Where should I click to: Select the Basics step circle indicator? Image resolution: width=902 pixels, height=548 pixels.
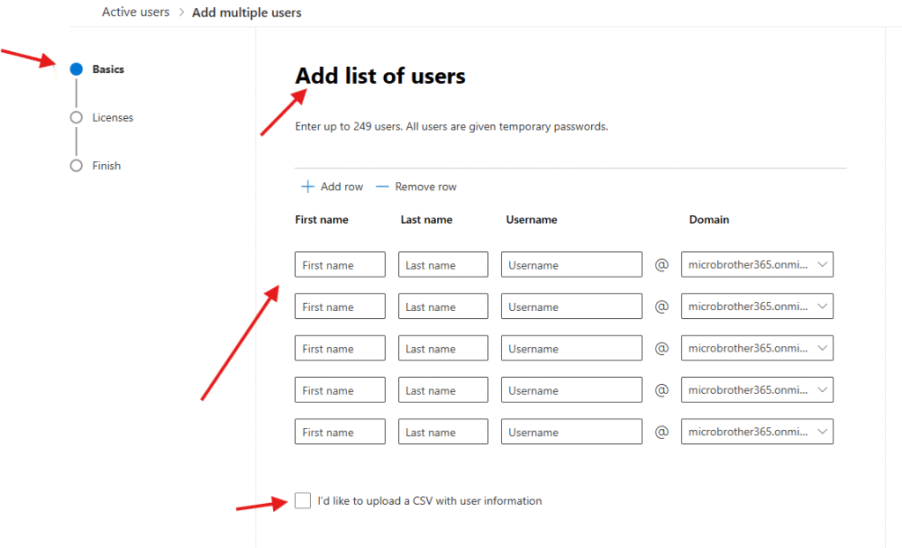[x=77, y=70]
